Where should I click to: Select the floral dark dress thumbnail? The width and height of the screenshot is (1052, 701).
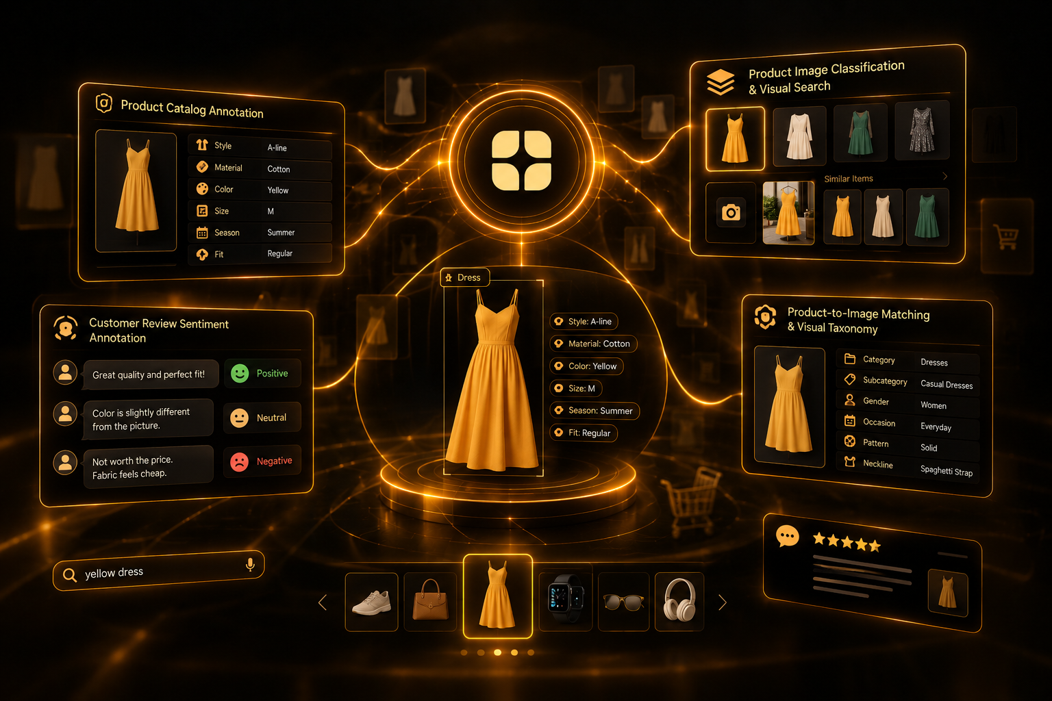[923, 130]
